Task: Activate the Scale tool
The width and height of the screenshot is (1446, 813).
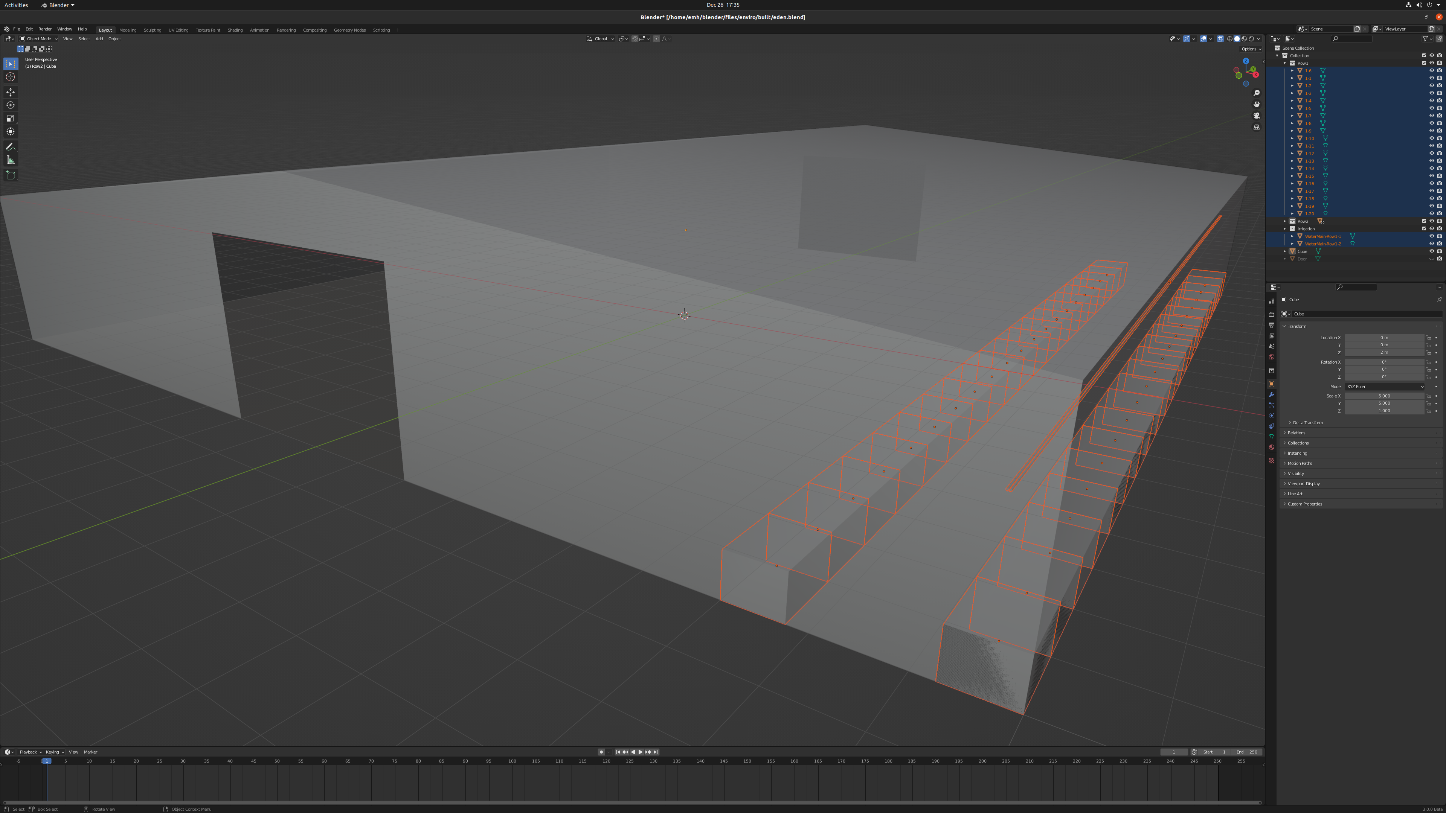Action: [x=11, y=119]
